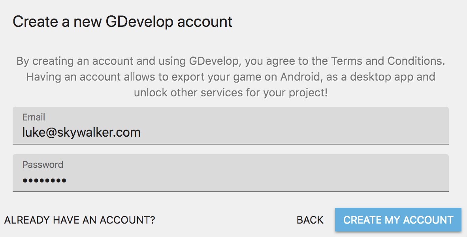467x237 pixels.
Task: Click the word "account" in the dialog title
Action: point(205,21)
